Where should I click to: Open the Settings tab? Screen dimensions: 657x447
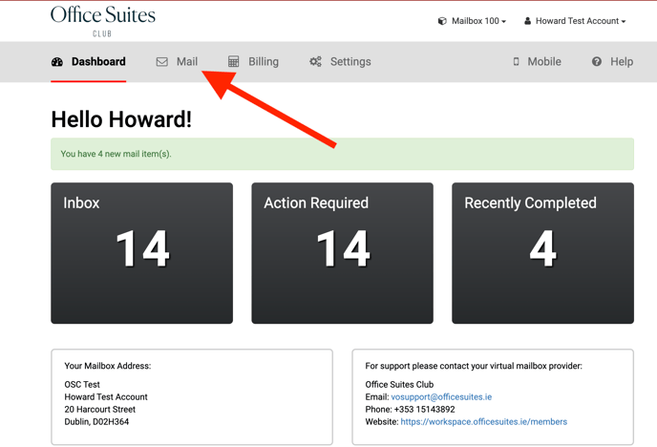point(350,62)
